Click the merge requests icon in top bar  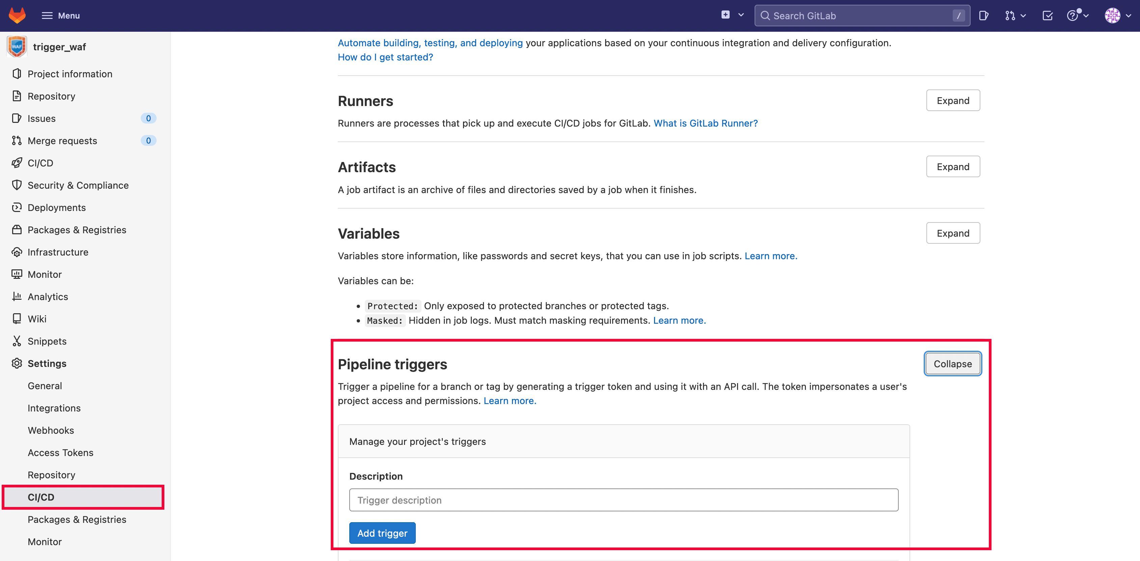click(x=1011, y=15)
